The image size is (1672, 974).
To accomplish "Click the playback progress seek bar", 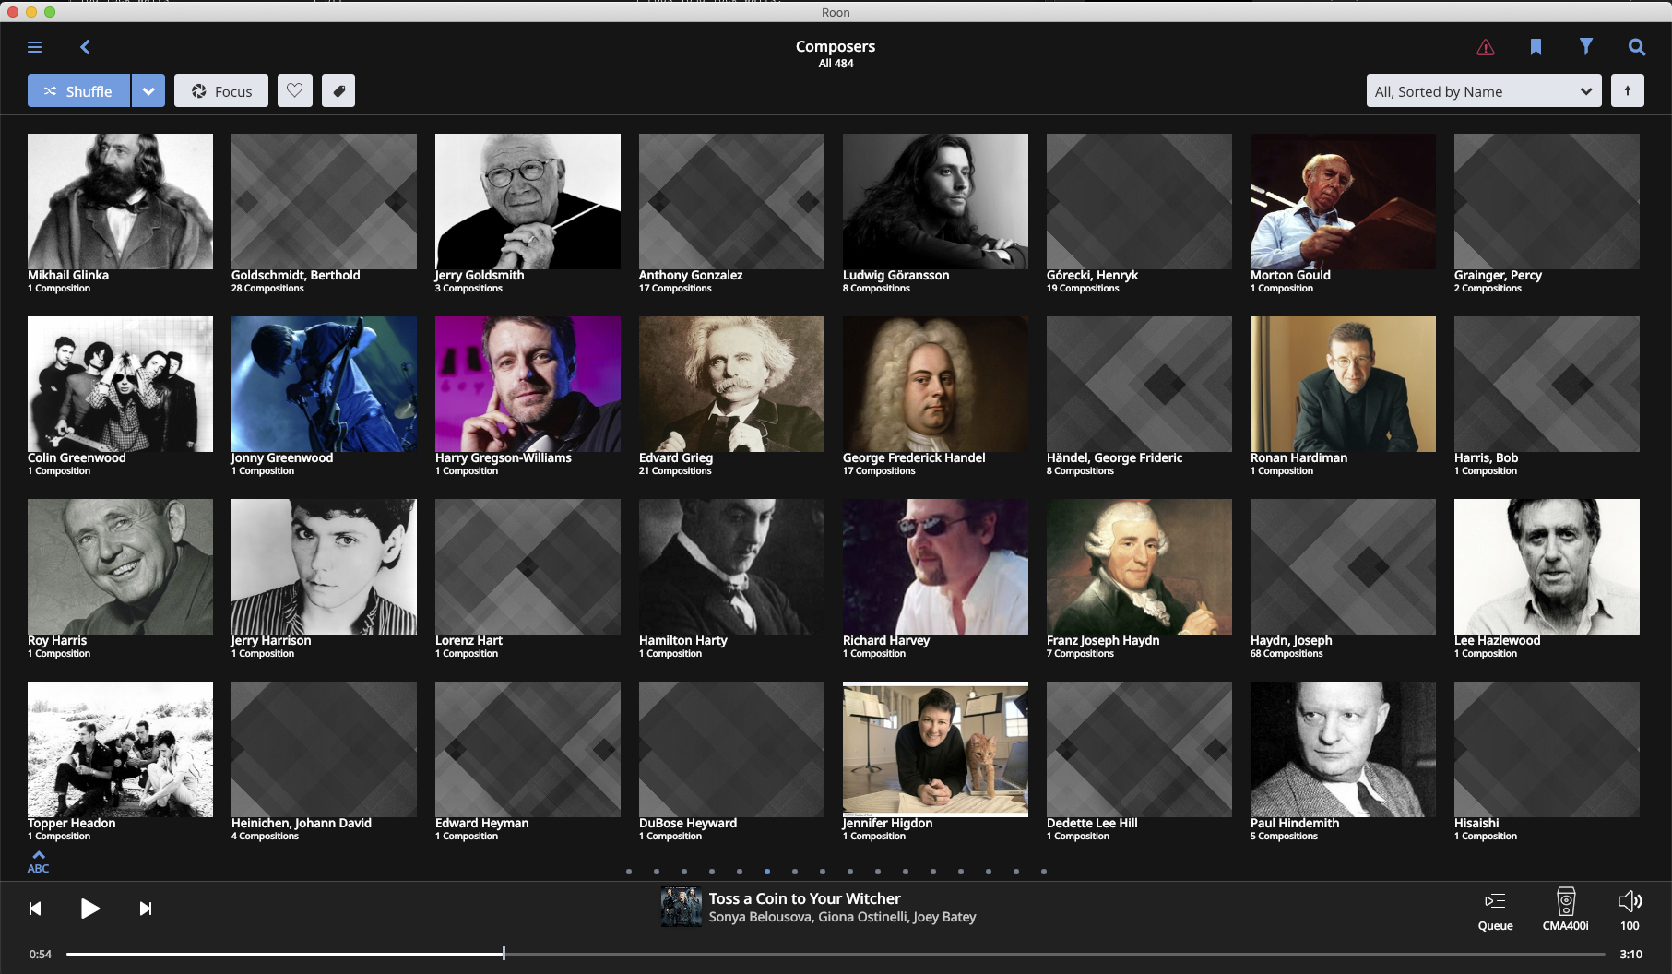I will pyautogui.click(x=830, y=954).
